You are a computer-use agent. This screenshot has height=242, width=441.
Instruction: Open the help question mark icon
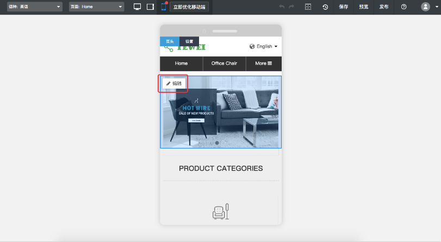(x=403, y=7)
